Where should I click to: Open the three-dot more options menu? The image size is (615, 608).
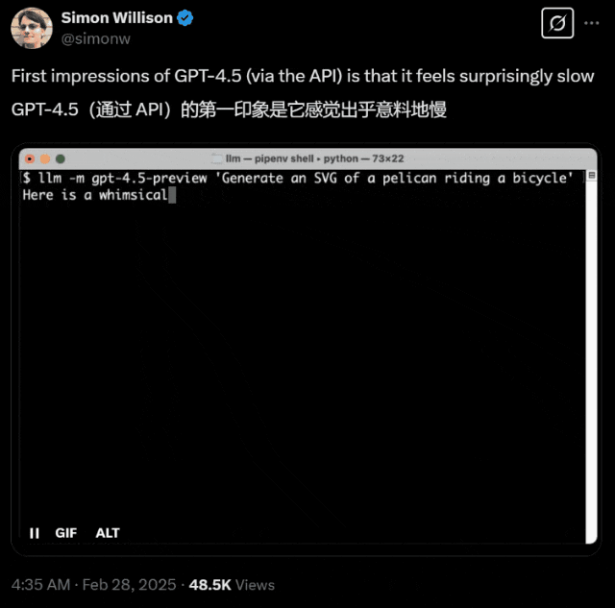pyautogui.click(x=592, y=23)
